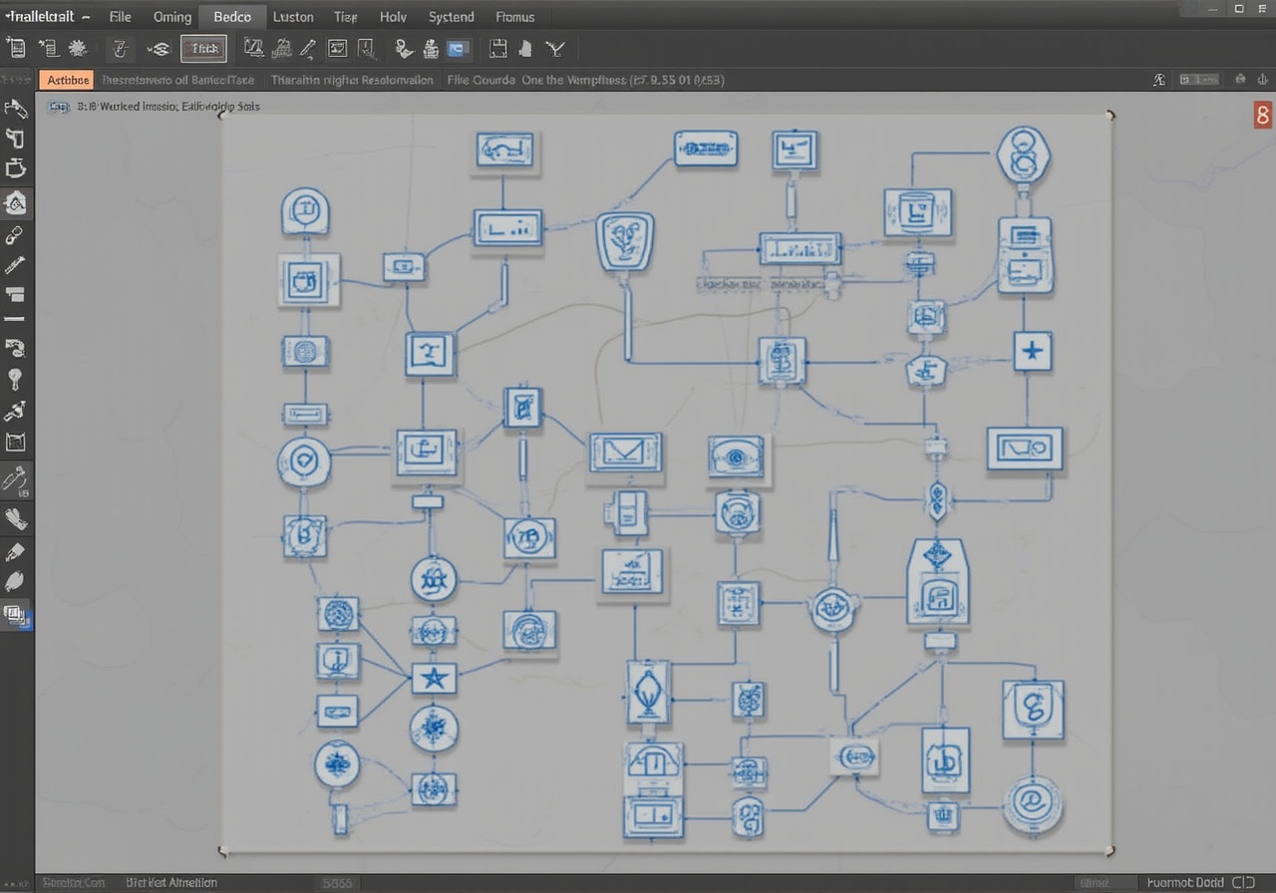Click the Thararitn nighter Resolomvalion option
The height and width of the screenshot is (893, 1276).
click(x=352, y=80)
